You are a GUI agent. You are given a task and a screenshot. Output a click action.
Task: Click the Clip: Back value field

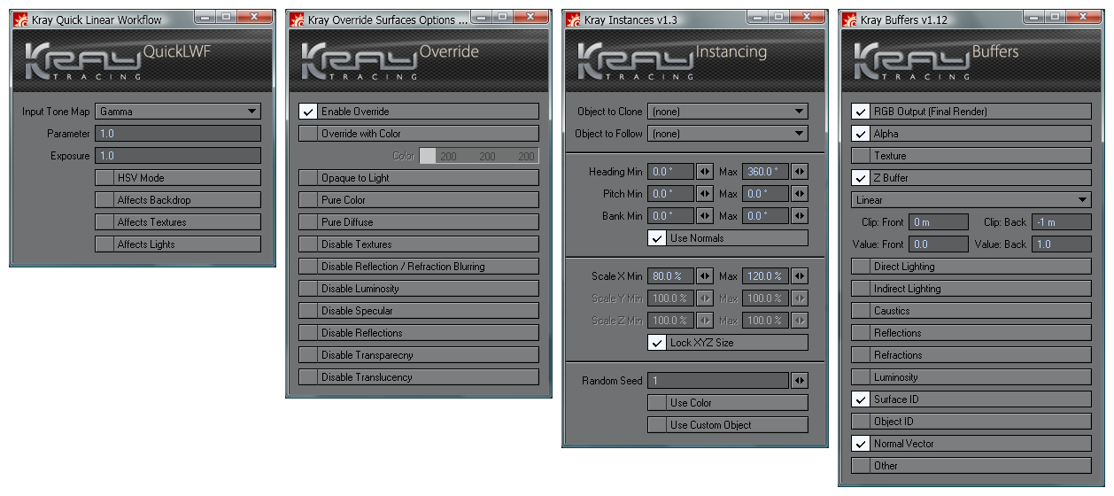(1061, 222)
